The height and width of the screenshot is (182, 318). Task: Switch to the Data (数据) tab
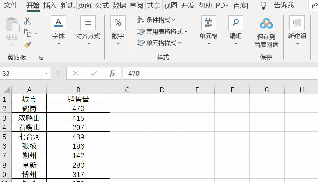coord(119,5)
